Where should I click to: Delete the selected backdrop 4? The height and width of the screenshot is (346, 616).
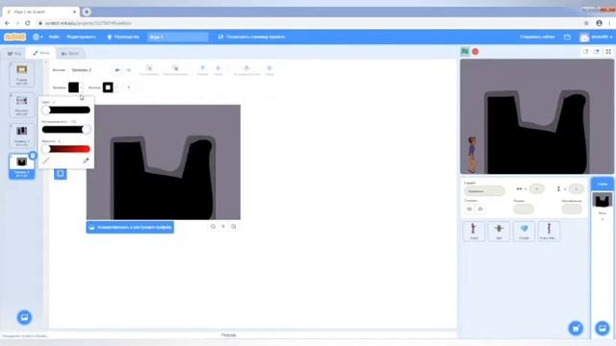pyautogui.click(x=33, y=156)
